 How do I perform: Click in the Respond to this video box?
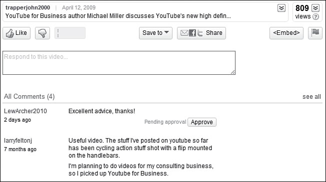119,63
